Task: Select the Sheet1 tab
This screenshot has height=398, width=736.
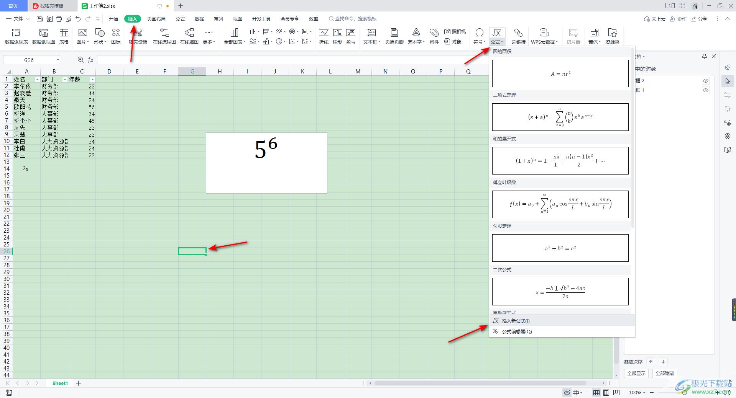Action: click(x=60, y=383)
